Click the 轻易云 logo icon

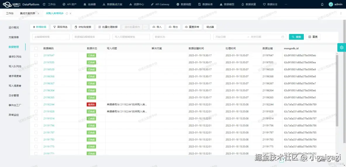7,4
